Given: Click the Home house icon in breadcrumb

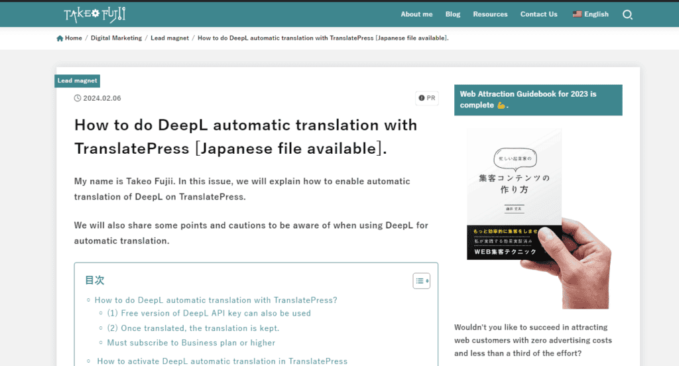Looking at the screenshot, I should tap(60, 38).
